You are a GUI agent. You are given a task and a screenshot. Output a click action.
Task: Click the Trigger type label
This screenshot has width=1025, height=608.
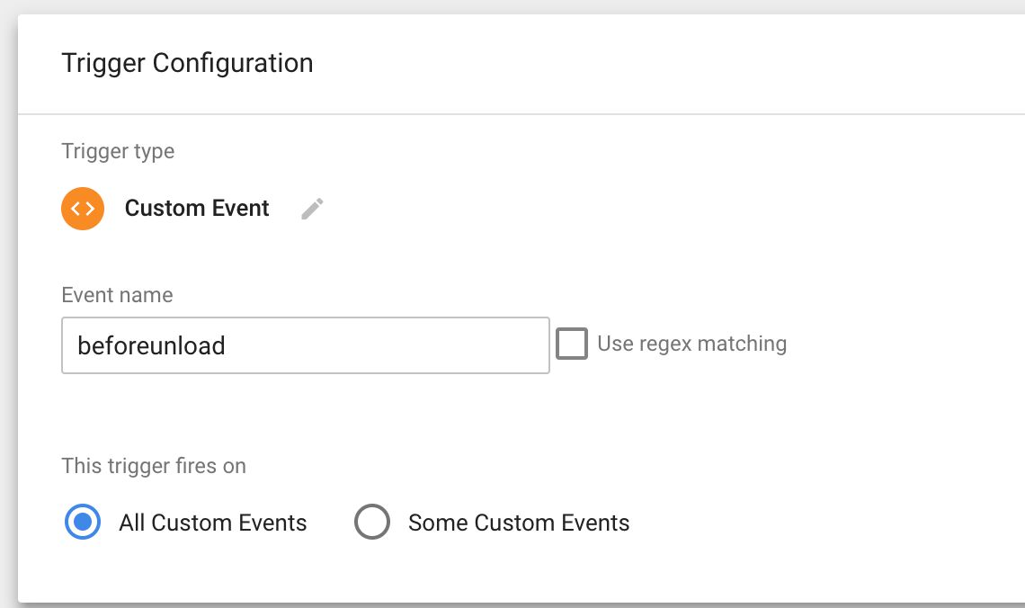point(118,151)
